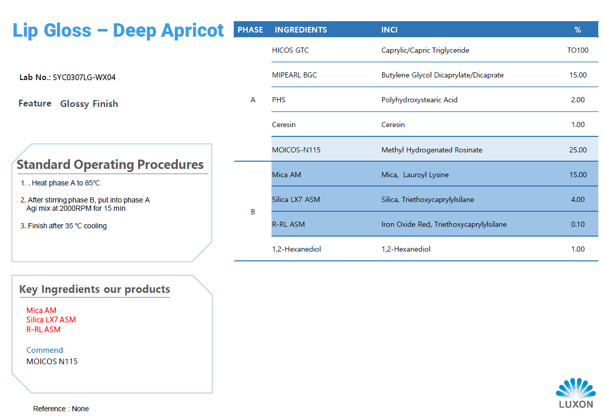Click the 25.00 percentage value
605x420 pixels.
click(578, 150)
